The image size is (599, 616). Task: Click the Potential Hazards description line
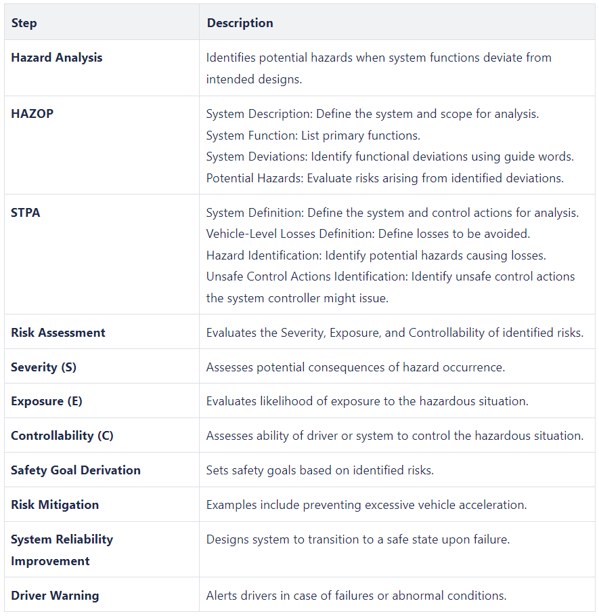[384, 178]
